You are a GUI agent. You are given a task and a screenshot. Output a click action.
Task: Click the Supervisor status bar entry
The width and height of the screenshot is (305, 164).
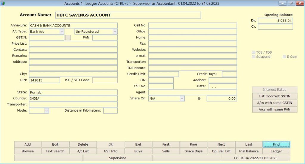click(117, 158)
